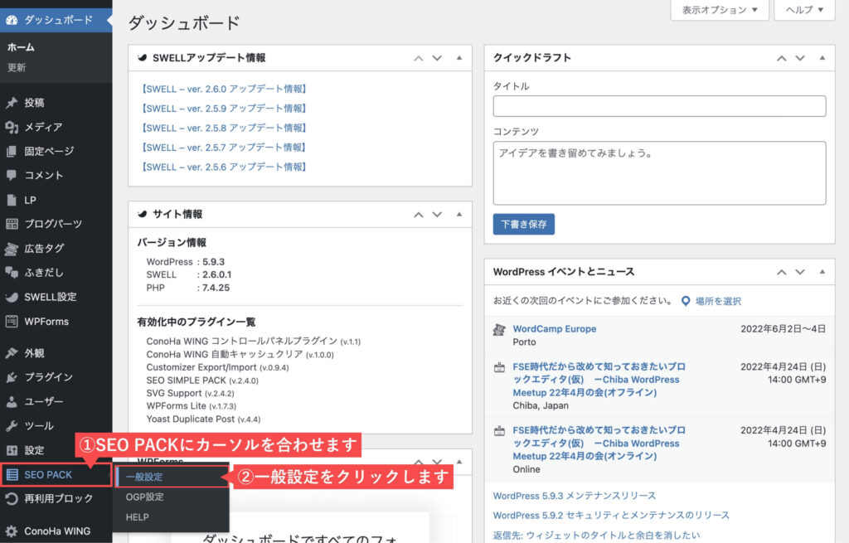
Task: Open Chiba WordPress Meetup オフライン event link
Action: pyautogui.click(x=599, y=380)
